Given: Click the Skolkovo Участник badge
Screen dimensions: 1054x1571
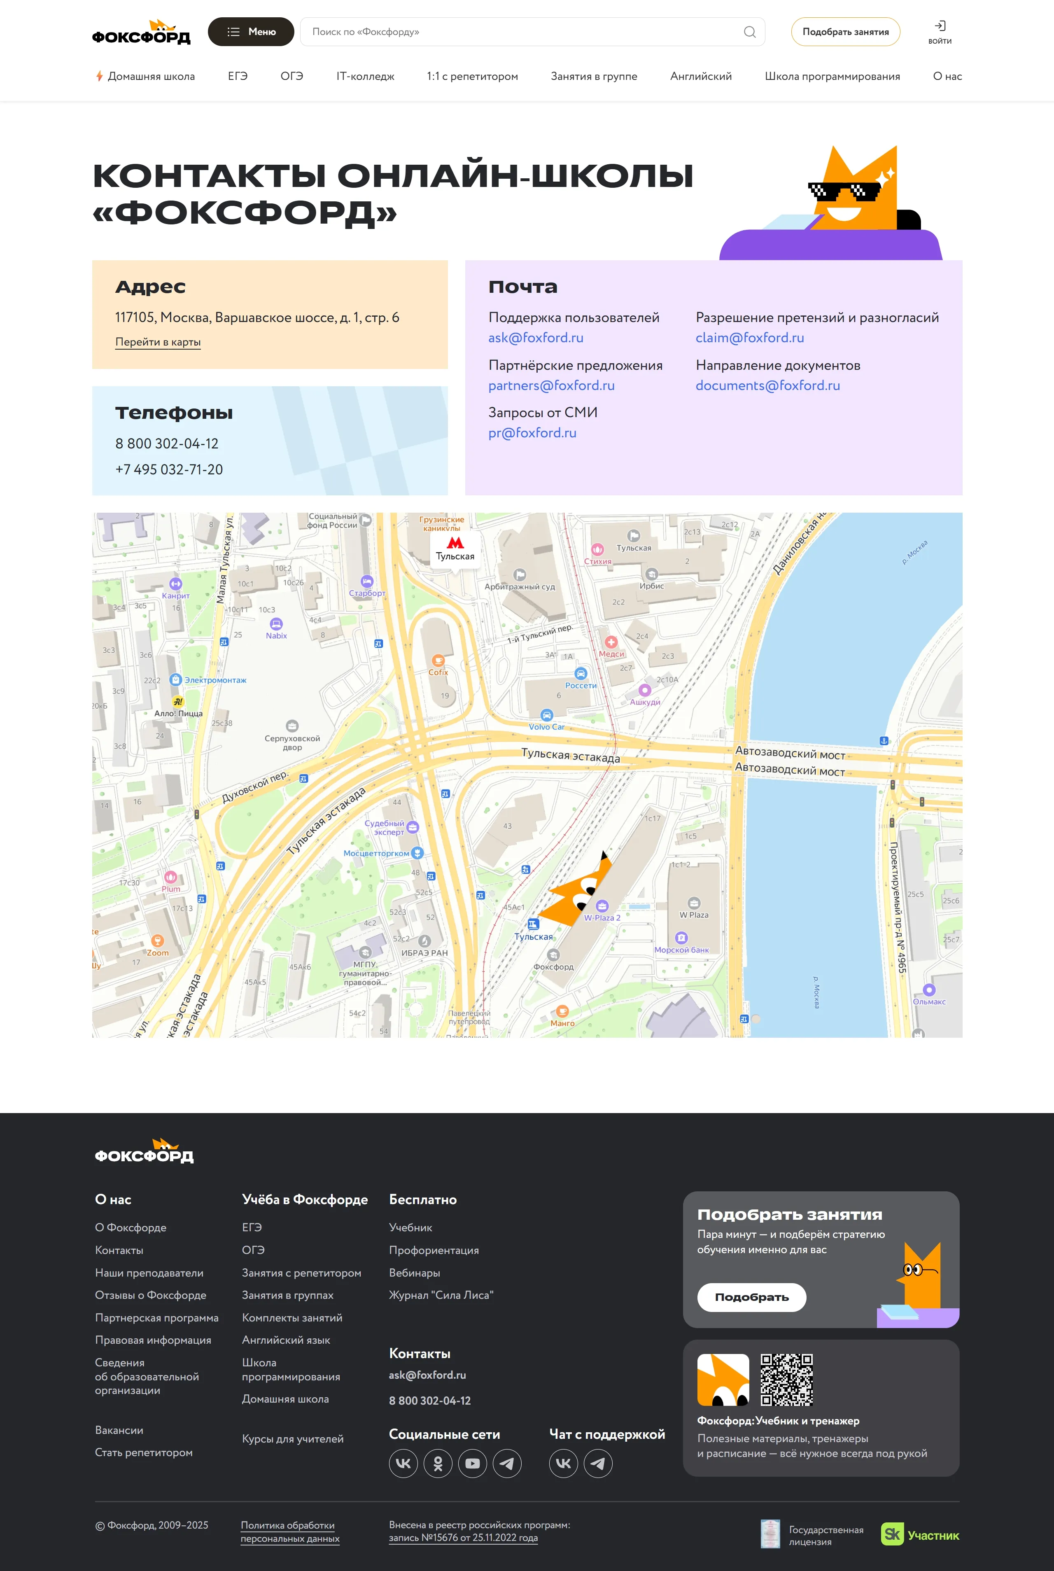Looking at the screenshot, I should tap(919, 1535).
